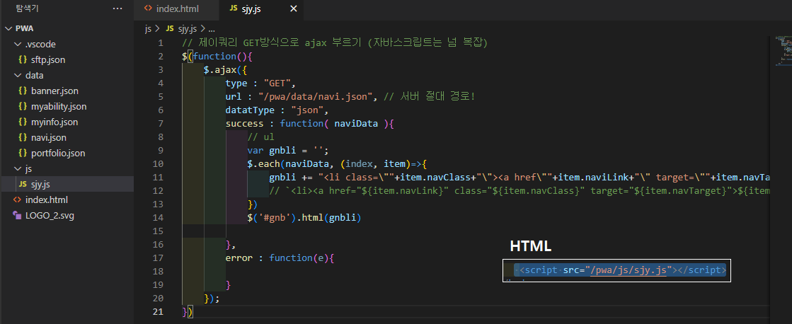Click the breadcrumb ellipsis segment

tap(211, 29)
